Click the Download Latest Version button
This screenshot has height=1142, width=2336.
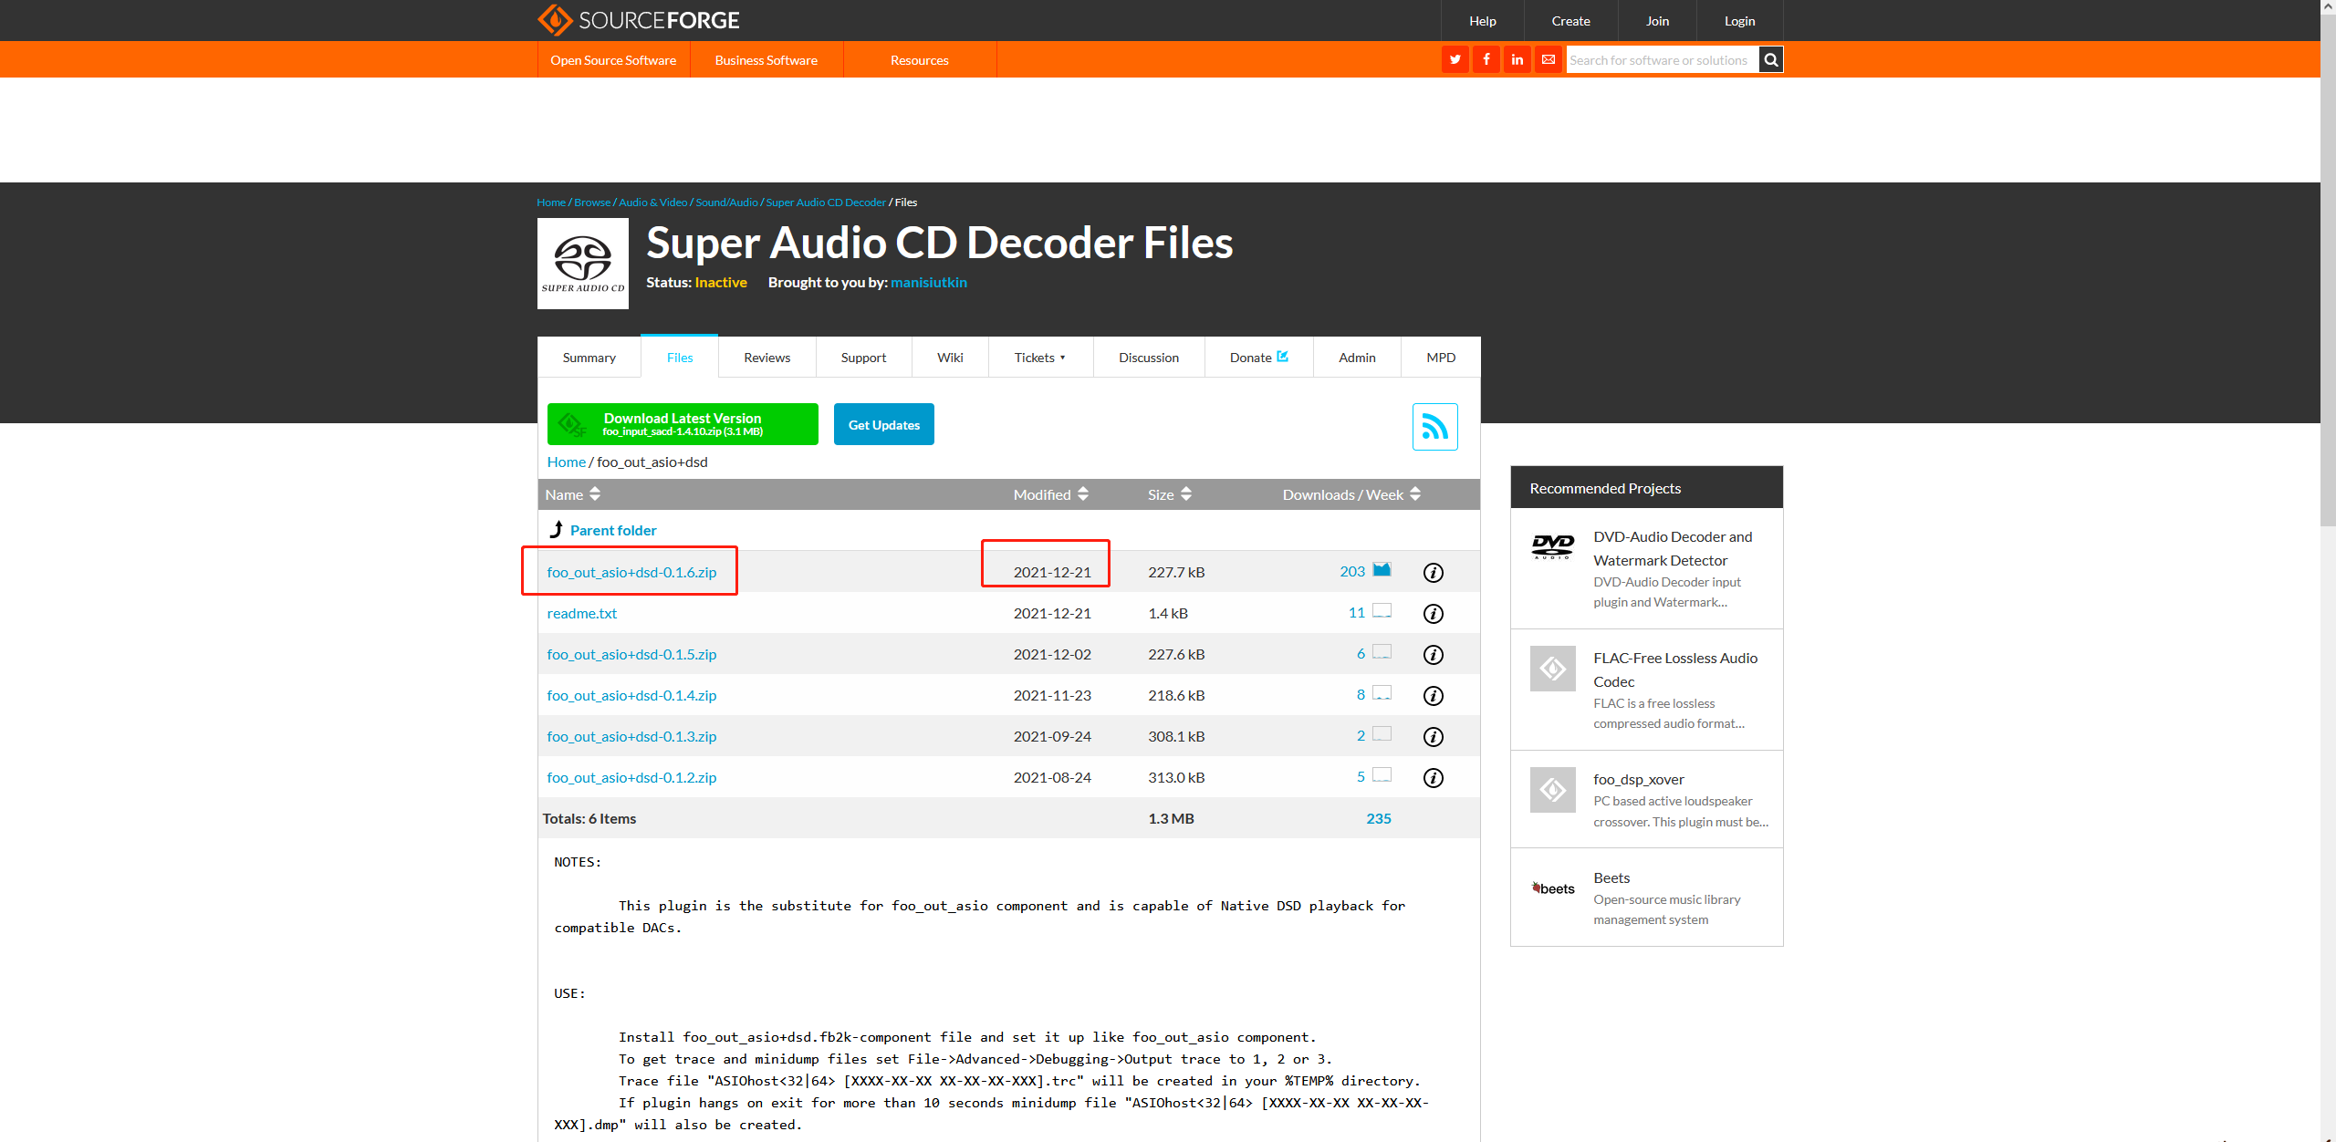pyautogui.click(x=683, y=424)
